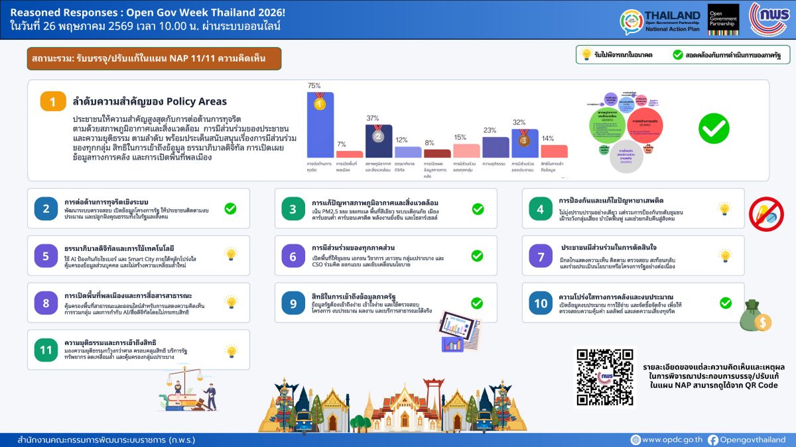The image size is (796, 447).
Task: Click the orange number 1 badge
Action: [53, 101]
